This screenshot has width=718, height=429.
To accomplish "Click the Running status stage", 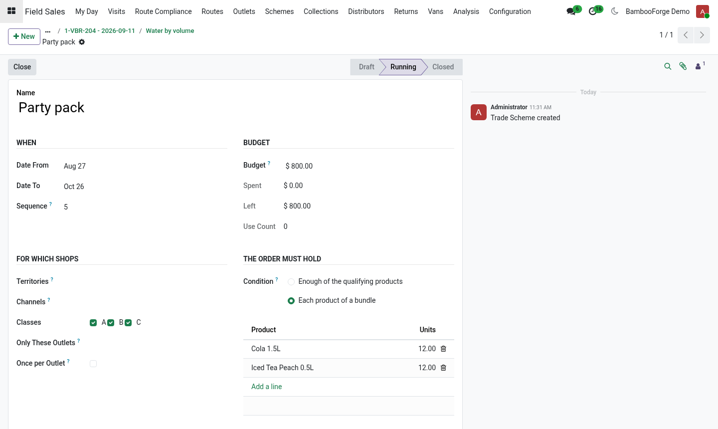I will (403, 67).
